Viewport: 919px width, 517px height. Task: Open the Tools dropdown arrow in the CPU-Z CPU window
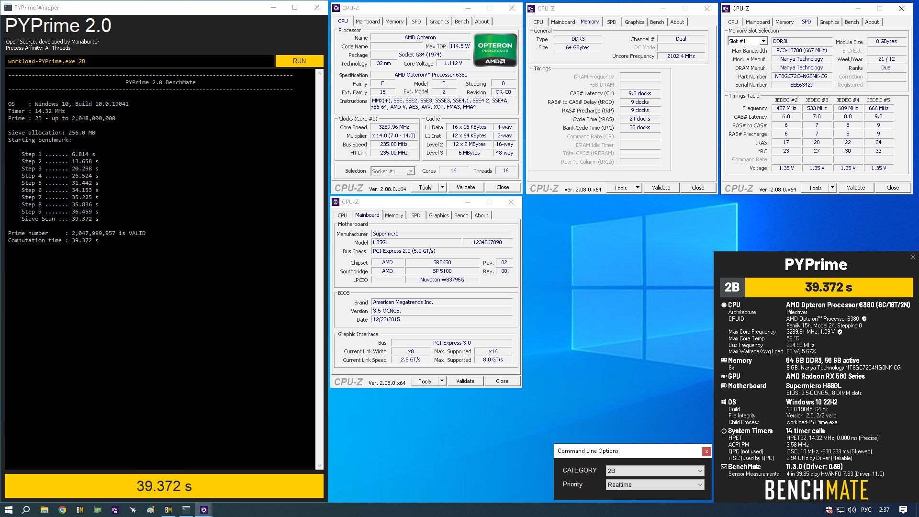(442, 187)
